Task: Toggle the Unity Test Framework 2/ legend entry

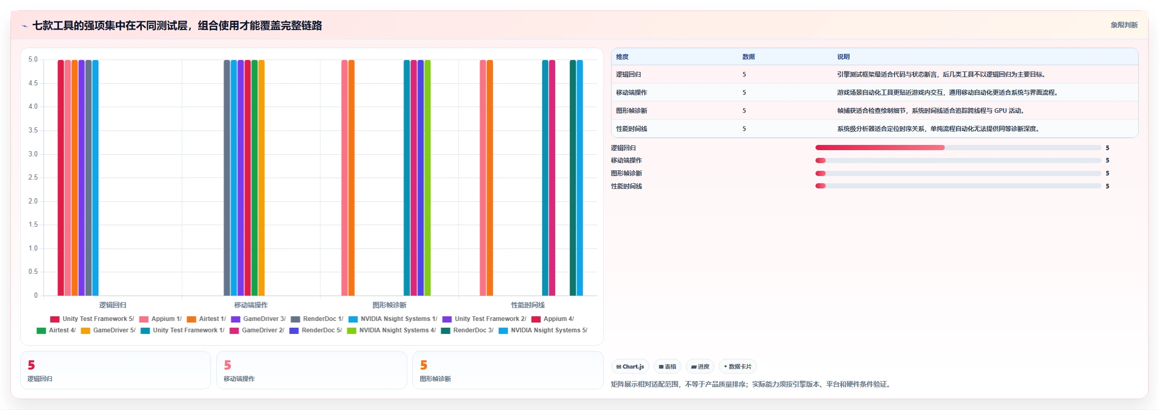Action: coord(484,319)
